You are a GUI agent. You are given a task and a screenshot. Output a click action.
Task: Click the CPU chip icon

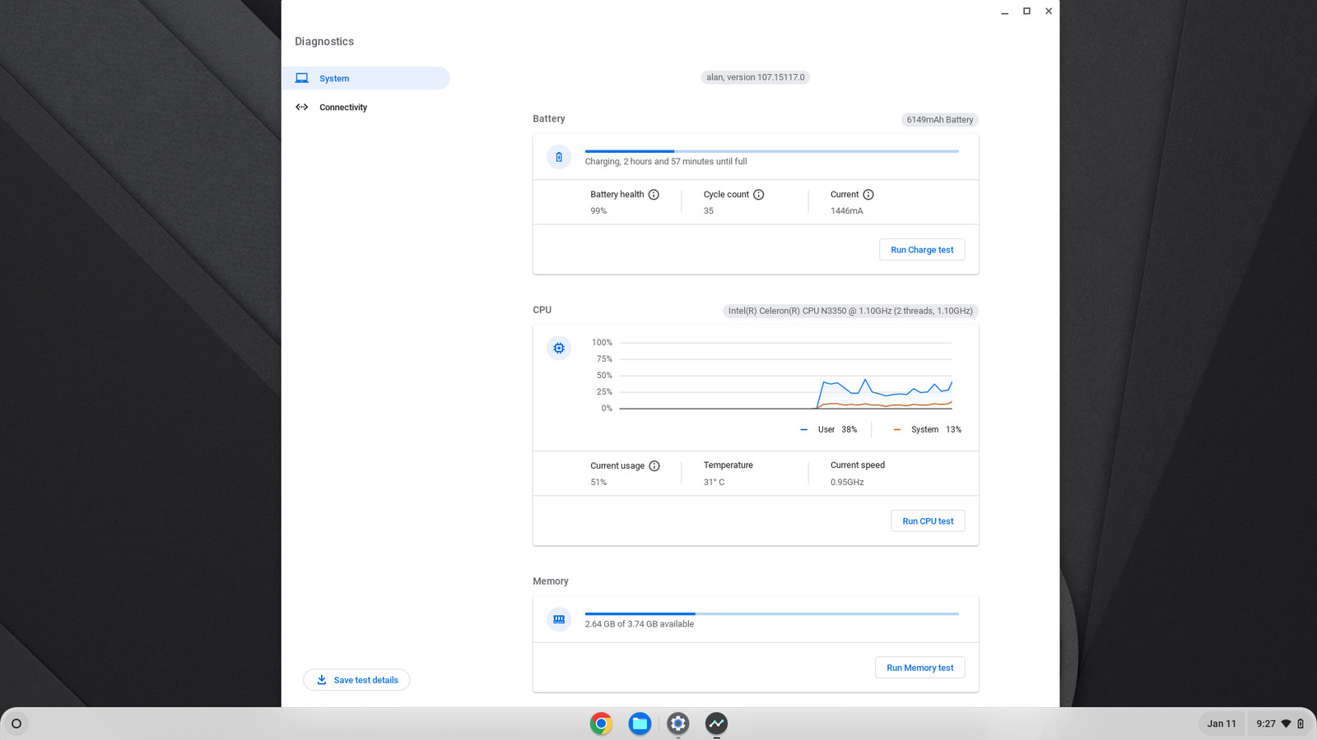(x=559, y=348)
